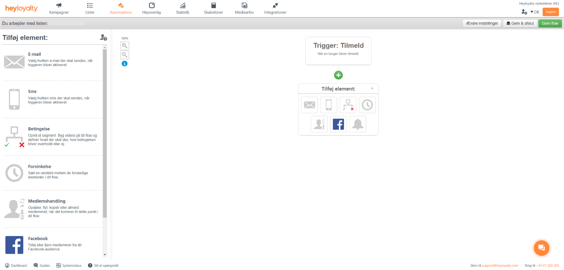
Task: Open Heyoverlay section
Action: [152, 9]
